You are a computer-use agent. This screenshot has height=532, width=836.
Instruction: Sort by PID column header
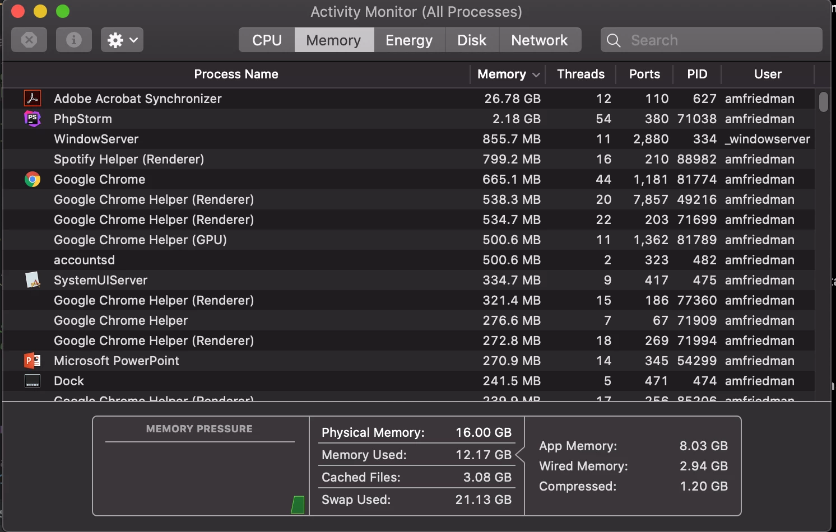pyautogui.click(x=697, y=74)
